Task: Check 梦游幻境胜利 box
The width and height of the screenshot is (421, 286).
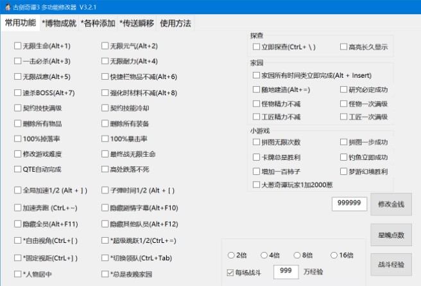Action: coord(344,172)
